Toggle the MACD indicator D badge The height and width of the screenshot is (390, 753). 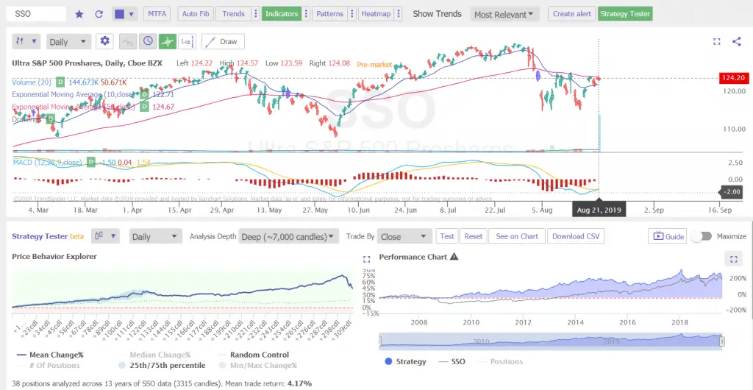(90, 163)
